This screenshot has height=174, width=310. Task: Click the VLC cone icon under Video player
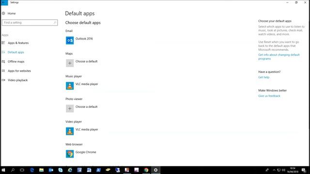pos(70,131)
